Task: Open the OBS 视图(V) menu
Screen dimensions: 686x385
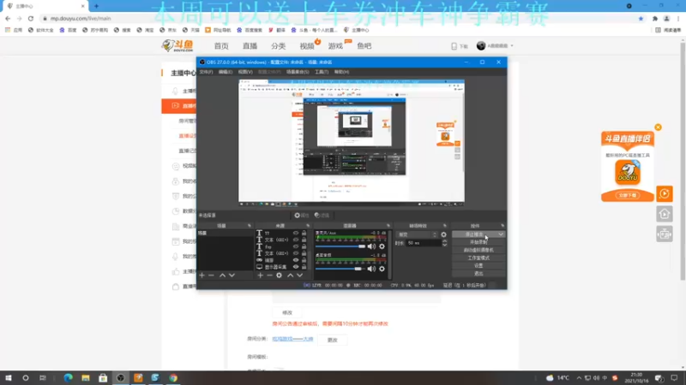Action: point(245,72)
